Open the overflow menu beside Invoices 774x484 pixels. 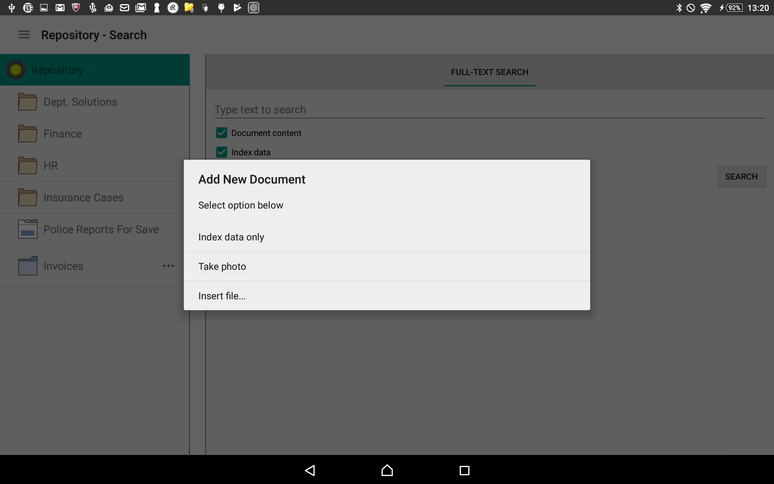click(x=169, y=266)
